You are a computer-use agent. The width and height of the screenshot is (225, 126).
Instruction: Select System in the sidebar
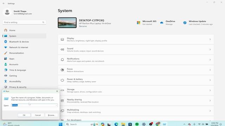[x=24, y=36]
